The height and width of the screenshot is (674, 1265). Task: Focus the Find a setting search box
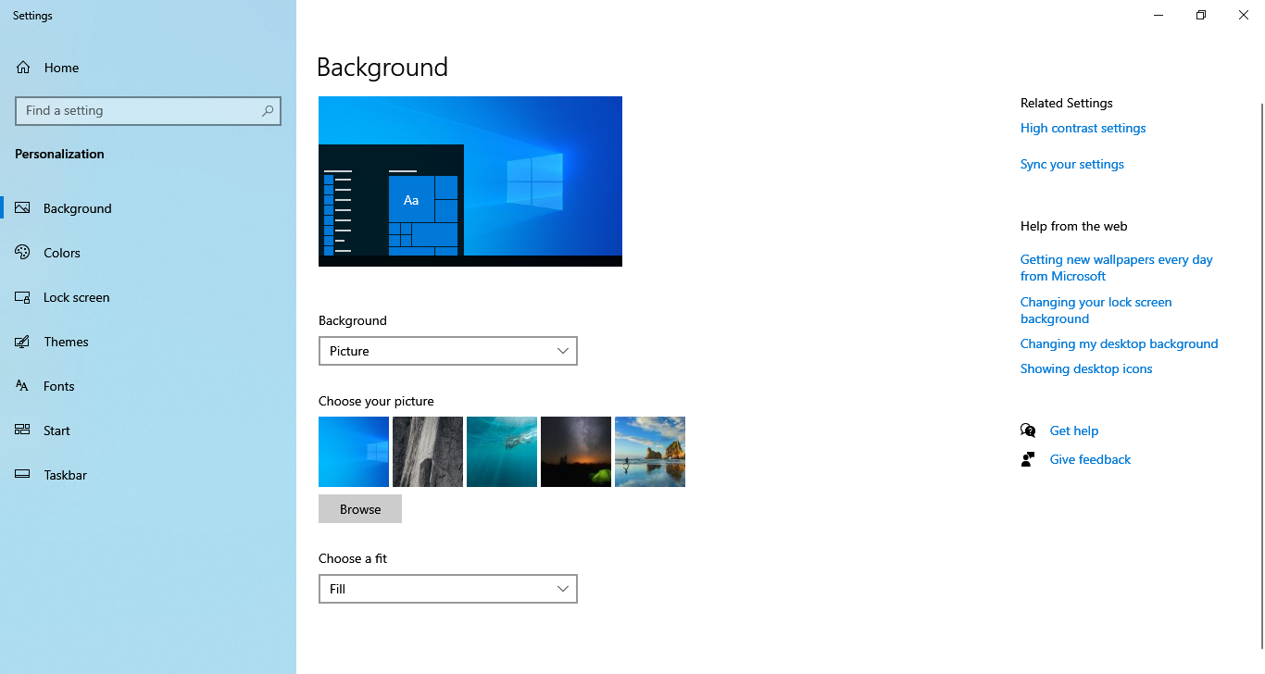(x=148, y=110)
